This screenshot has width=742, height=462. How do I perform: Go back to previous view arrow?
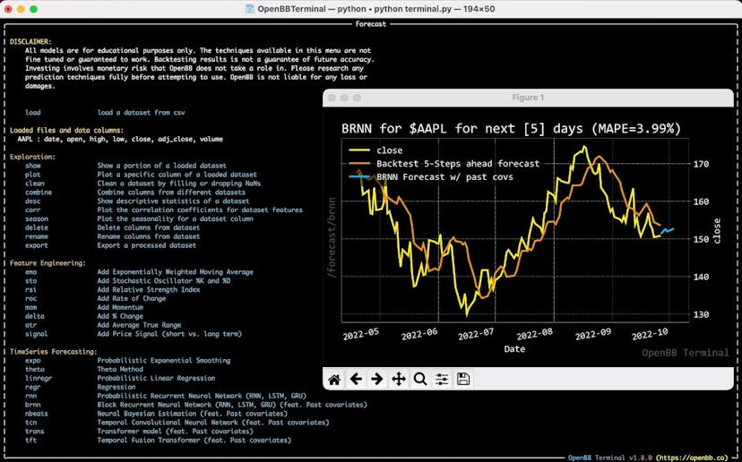coord(356,379)
